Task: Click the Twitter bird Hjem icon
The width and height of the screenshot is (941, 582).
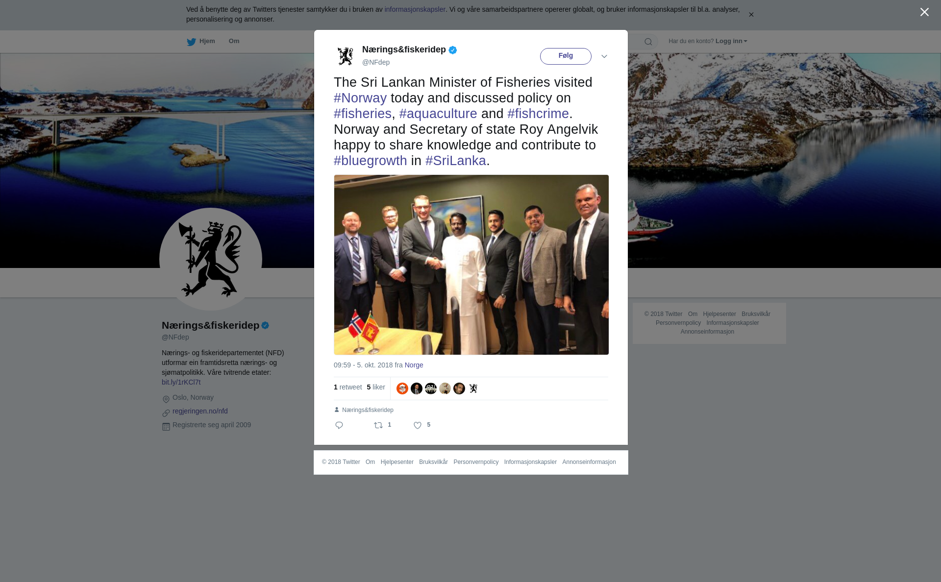Action: pyautogui.click(x=191, y=42)
